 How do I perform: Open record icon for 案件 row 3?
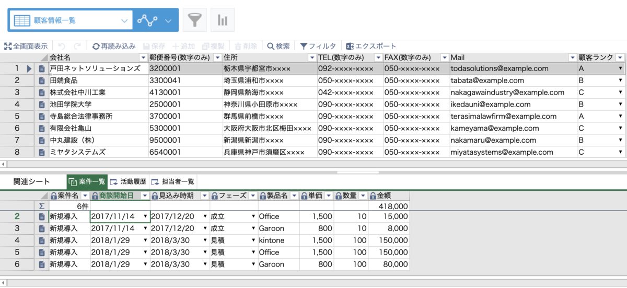42,228
